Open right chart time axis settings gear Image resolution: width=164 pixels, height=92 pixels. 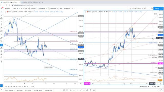pos(161,84)
